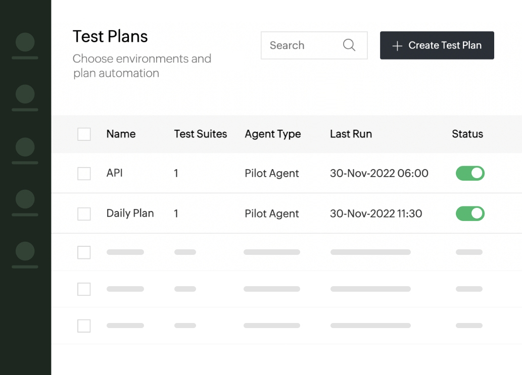Disable the API plan status toggle
Viewport: 522px width, 375px height.
point(470,174)
